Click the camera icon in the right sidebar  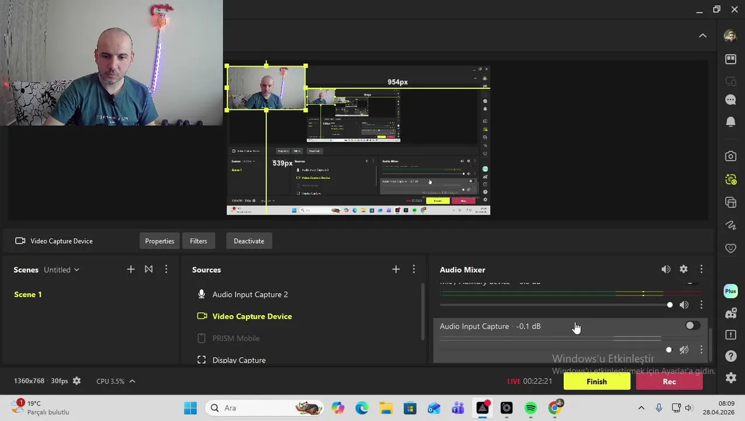(x=730, y=156)
